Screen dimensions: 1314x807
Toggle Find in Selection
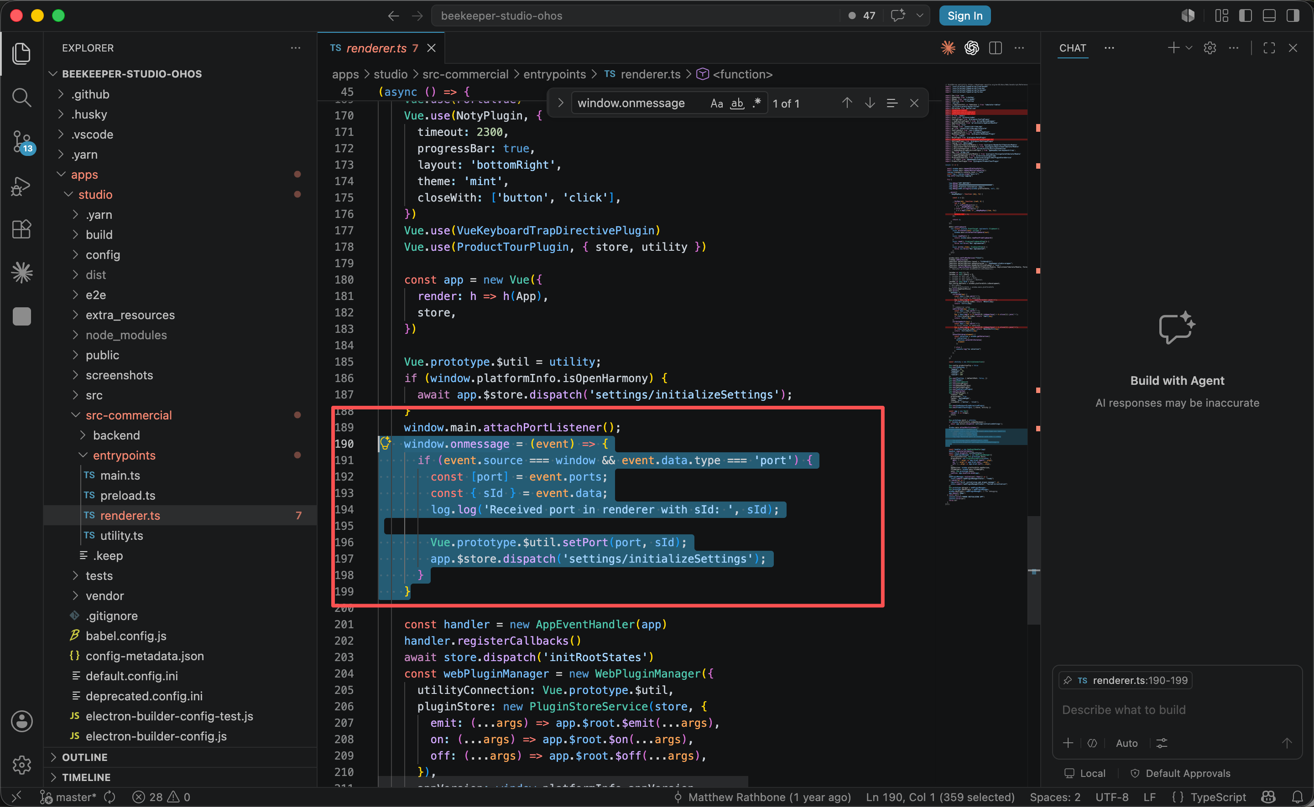tap(892, 103)
